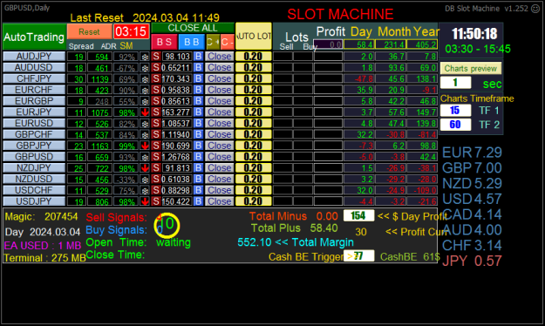
Task: Click the B buy icon for NZDUSD
Action: [x=198, y=179]
